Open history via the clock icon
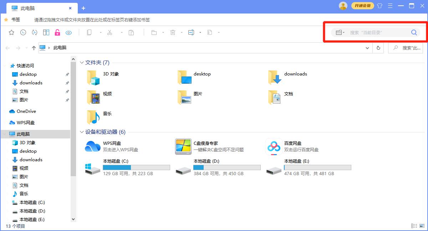This screenshot has width=428, height=231. 24,32
